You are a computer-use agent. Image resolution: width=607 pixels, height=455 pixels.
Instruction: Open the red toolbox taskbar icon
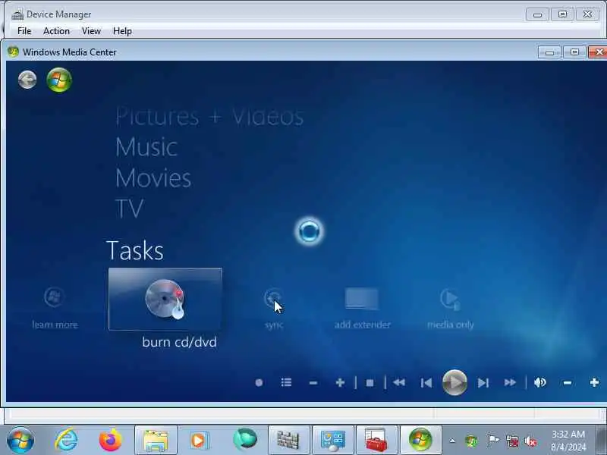pyautogui.click(x=376, y=440)
